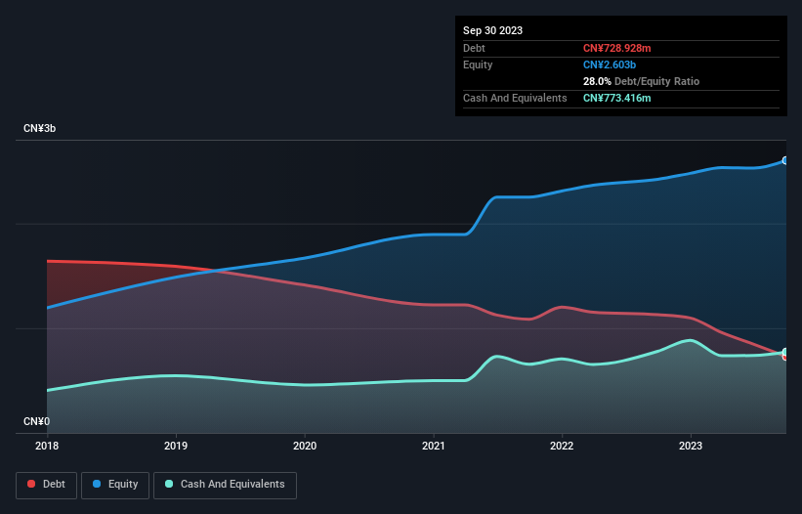
Task: Click the Cash And Equivalents endpoint marker
Action: [x=785, y=352]
